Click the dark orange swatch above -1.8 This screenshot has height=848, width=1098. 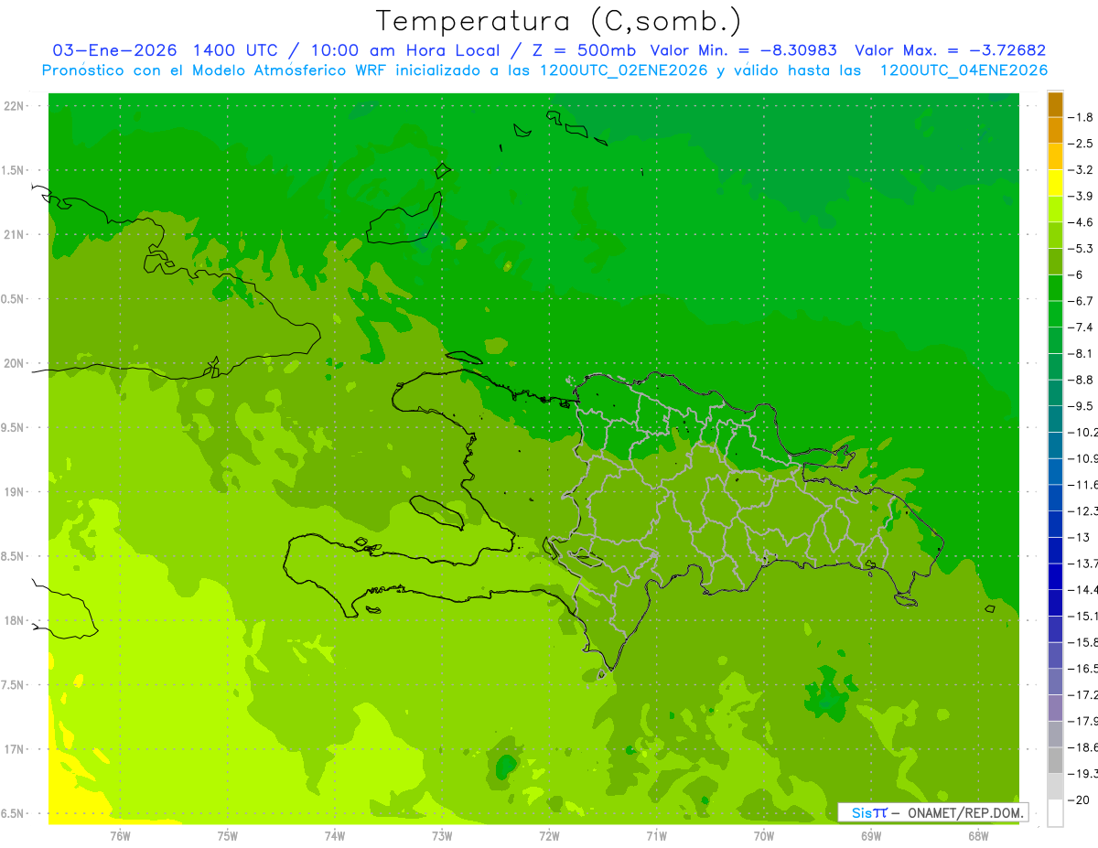(x=1055, y=104)
